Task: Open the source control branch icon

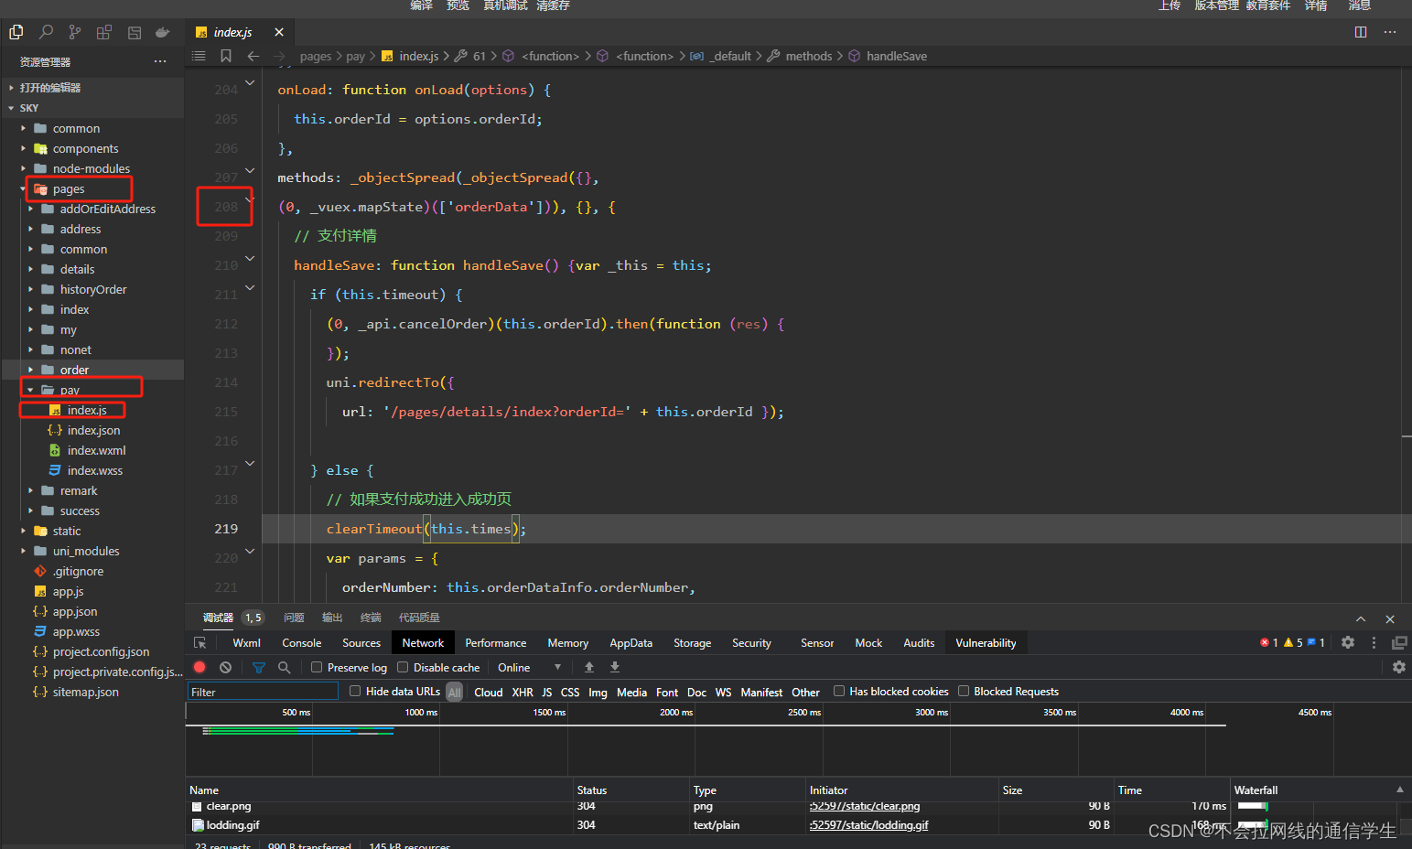Action: [75, 32]
